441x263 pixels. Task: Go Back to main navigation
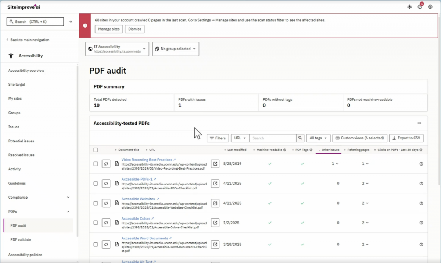28,40
